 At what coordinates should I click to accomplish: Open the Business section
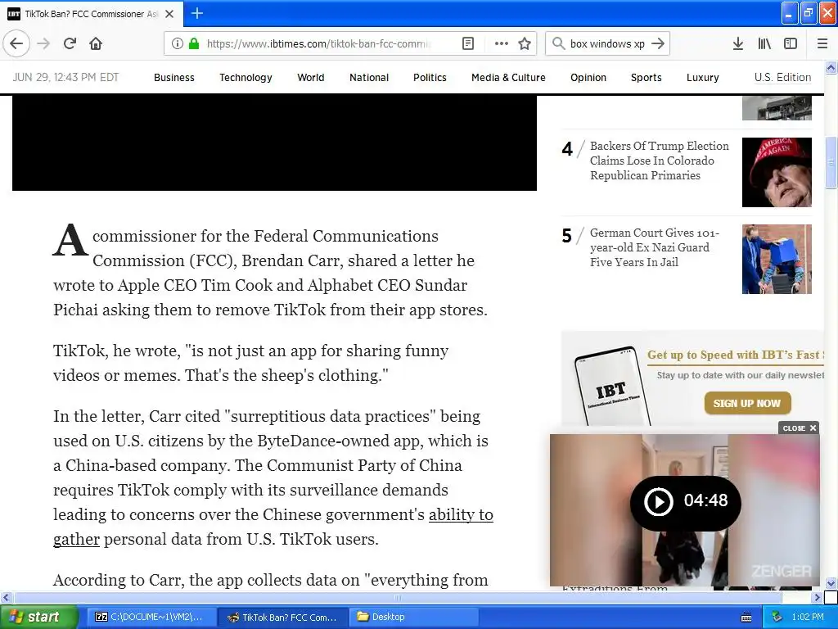click(x=174, y=78)
